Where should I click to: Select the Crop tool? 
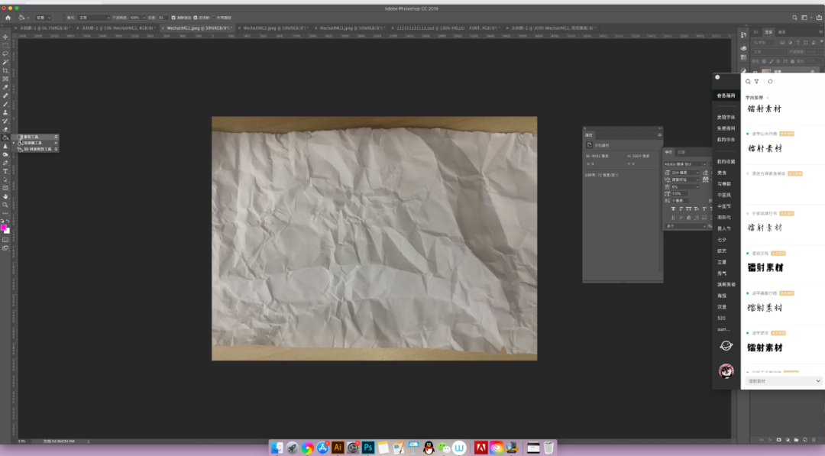tap(5, 70)
